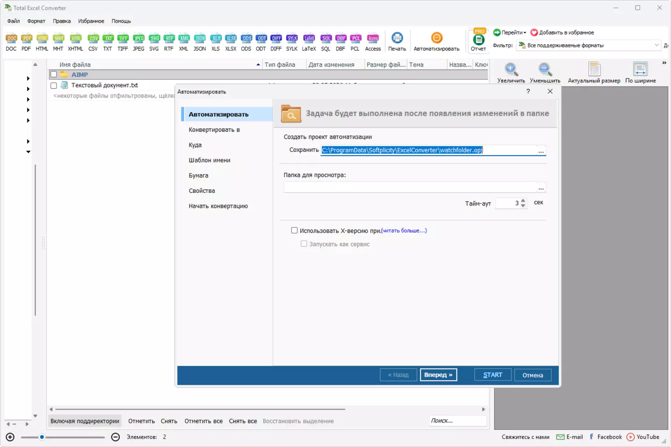This screenshot has width=671, height=447.
Task: Increase the Тайм-аут value
Action: (x=523, y=201)
